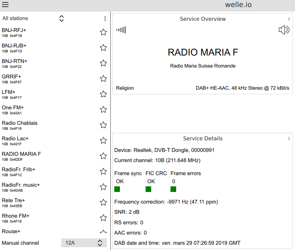
Task: Favorite the One FM+ station star
Action: 103,109
